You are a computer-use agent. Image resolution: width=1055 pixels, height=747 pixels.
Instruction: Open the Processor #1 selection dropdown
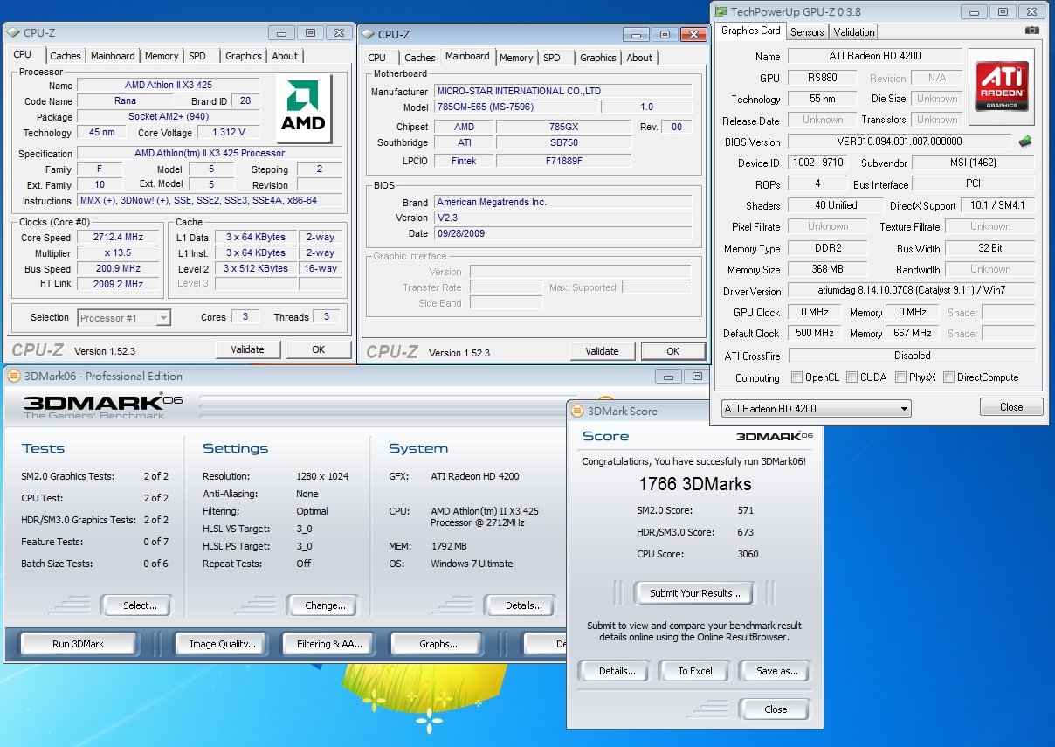point(124,318)
